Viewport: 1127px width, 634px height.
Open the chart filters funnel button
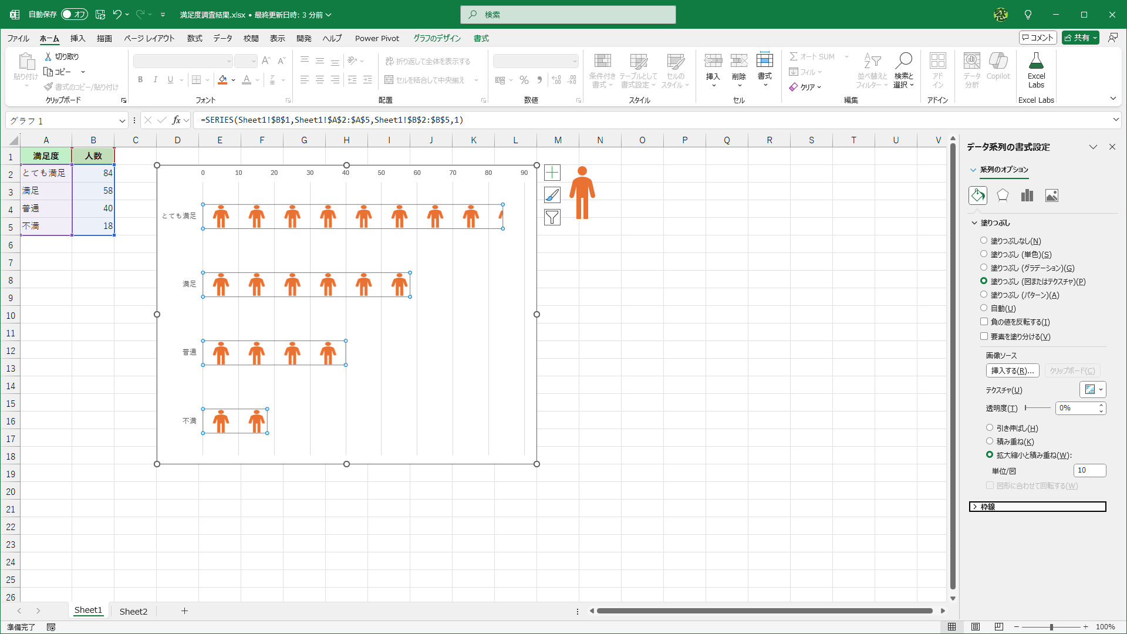click(552, 217)
